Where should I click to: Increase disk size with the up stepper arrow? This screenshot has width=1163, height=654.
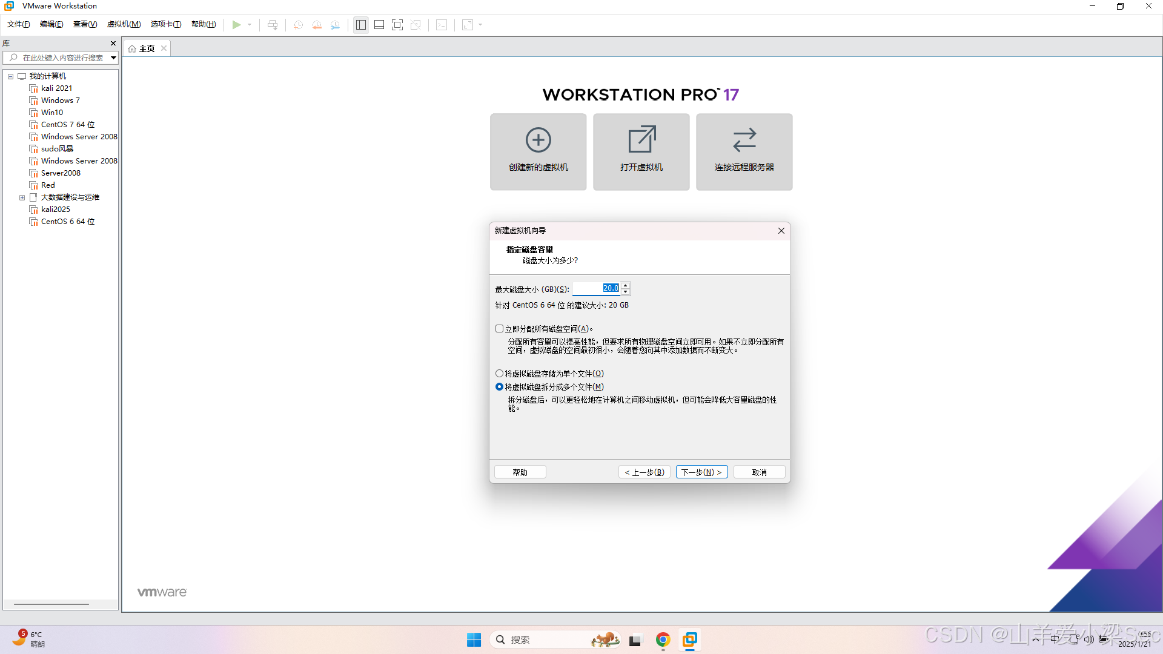pos(626,285)
